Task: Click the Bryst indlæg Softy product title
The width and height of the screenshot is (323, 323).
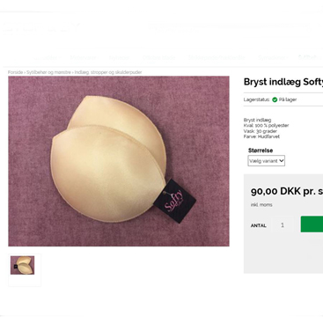Action: pos(283,82)
